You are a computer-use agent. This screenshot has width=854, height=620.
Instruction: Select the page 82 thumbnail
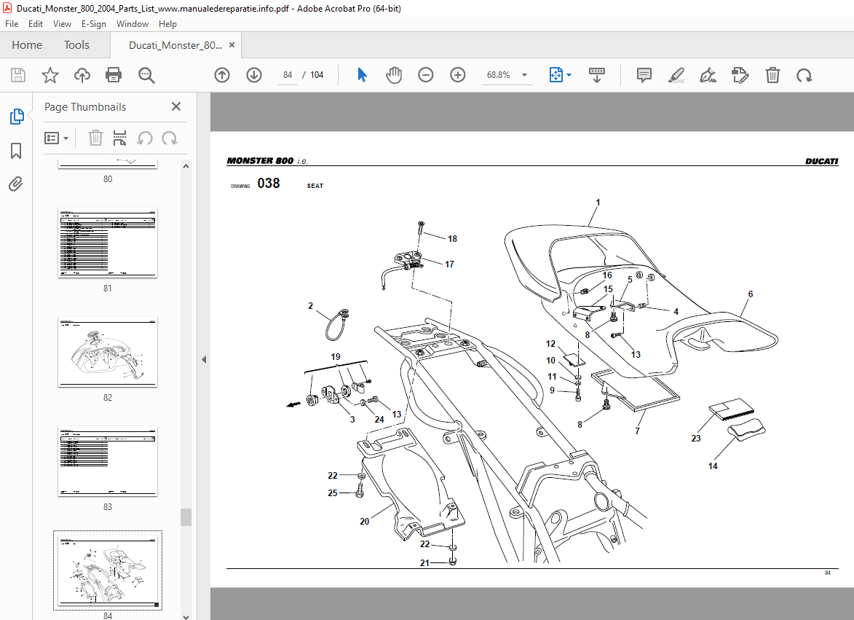108,353
